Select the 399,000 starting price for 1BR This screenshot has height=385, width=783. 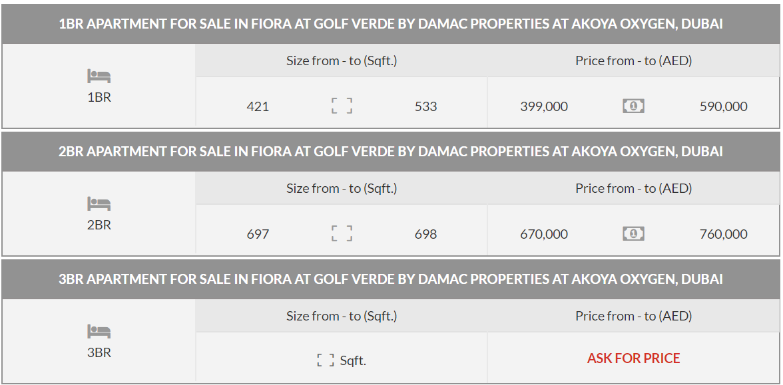pos(544,106)
